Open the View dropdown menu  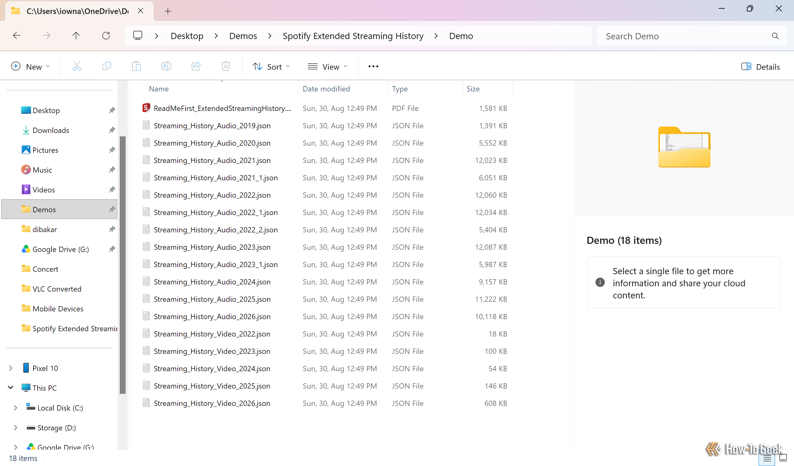click(x=328, y=66)
